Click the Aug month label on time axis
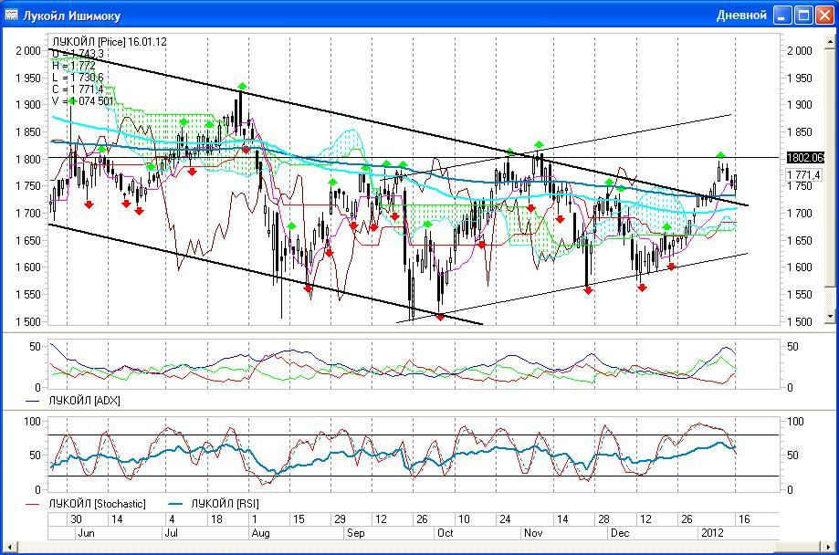839x555 pixels. tap(260, 533)
